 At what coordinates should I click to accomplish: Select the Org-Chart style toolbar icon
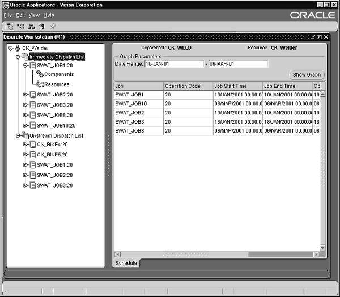pos(31,27)
